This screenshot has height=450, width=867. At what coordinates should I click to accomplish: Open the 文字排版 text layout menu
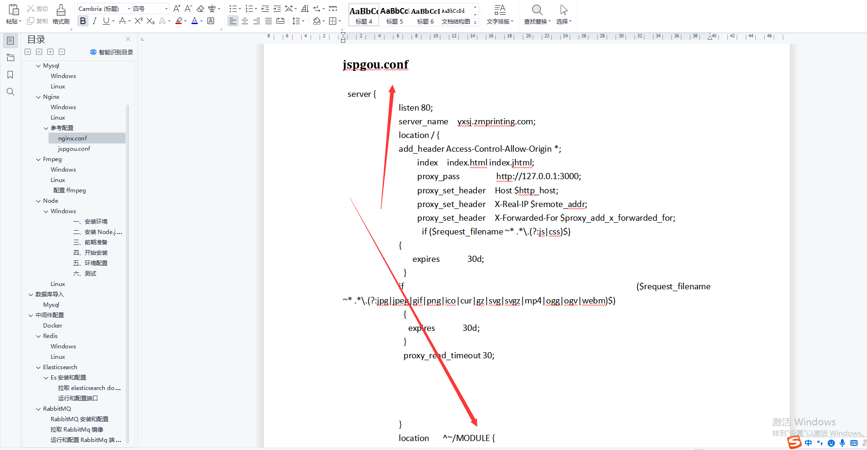pyautogui.click(x=500, y=15)
